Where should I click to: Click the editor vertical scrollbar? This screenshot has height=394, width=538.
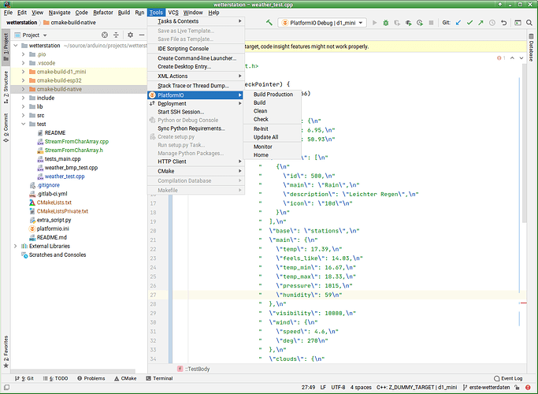pos(524,143)
